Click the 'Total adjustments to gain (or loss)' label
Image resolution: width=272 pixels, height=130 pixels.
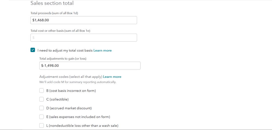63,59
